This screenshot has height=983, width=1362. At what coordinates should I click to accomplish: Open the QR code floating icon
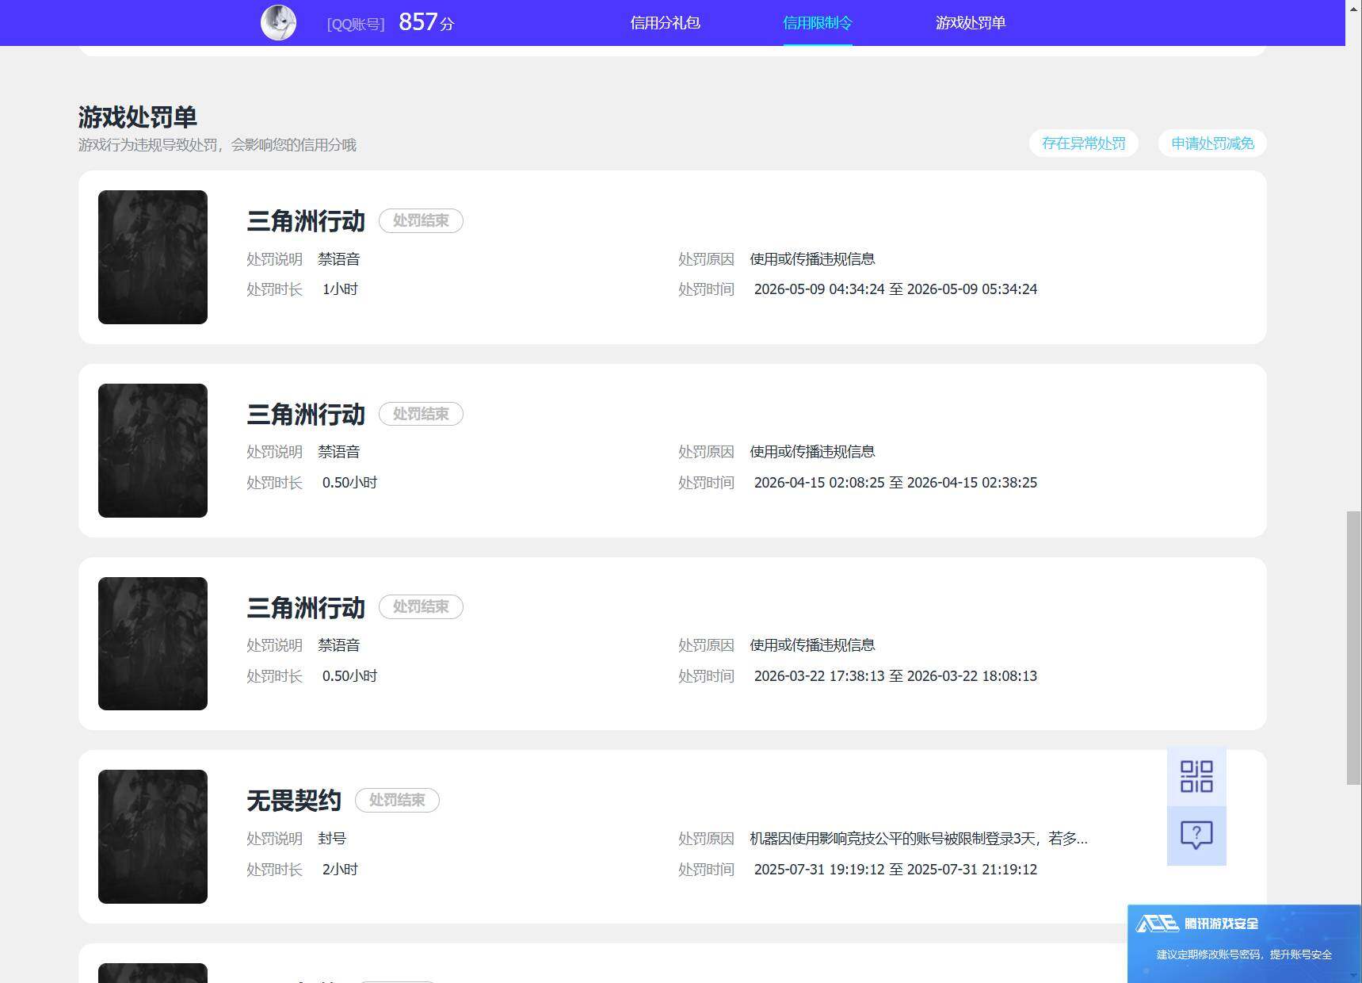coord(1196,777)
